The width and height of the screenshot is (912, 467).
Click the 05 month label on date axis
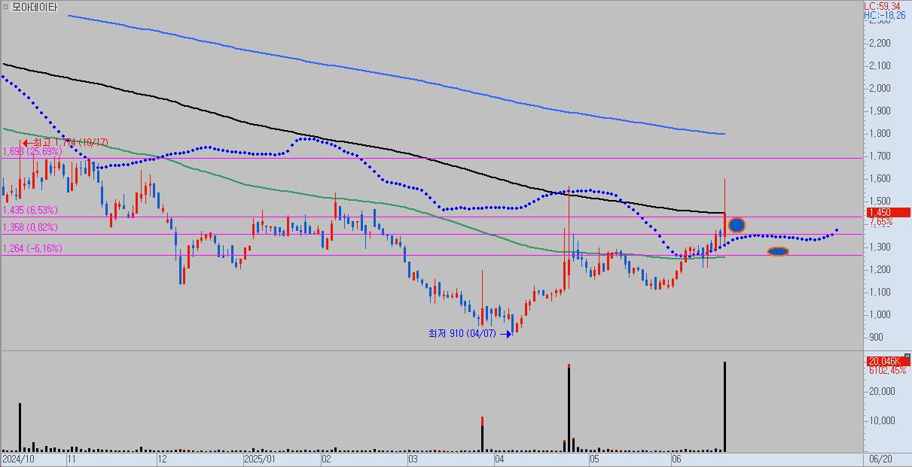(x=594, y=457)
